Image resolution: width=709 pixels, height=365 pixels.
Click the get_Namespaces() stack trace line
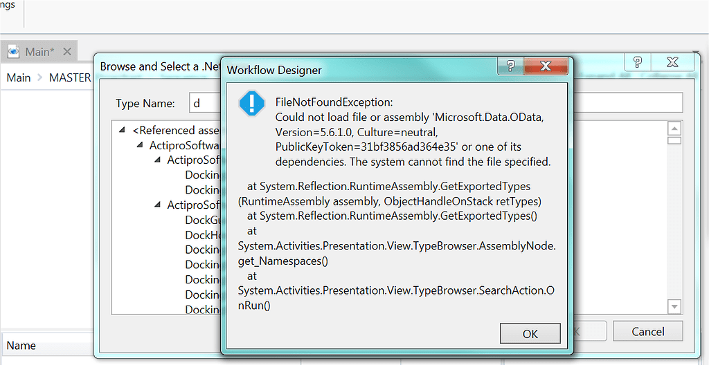pyautogui.click(x=282, y=261)
